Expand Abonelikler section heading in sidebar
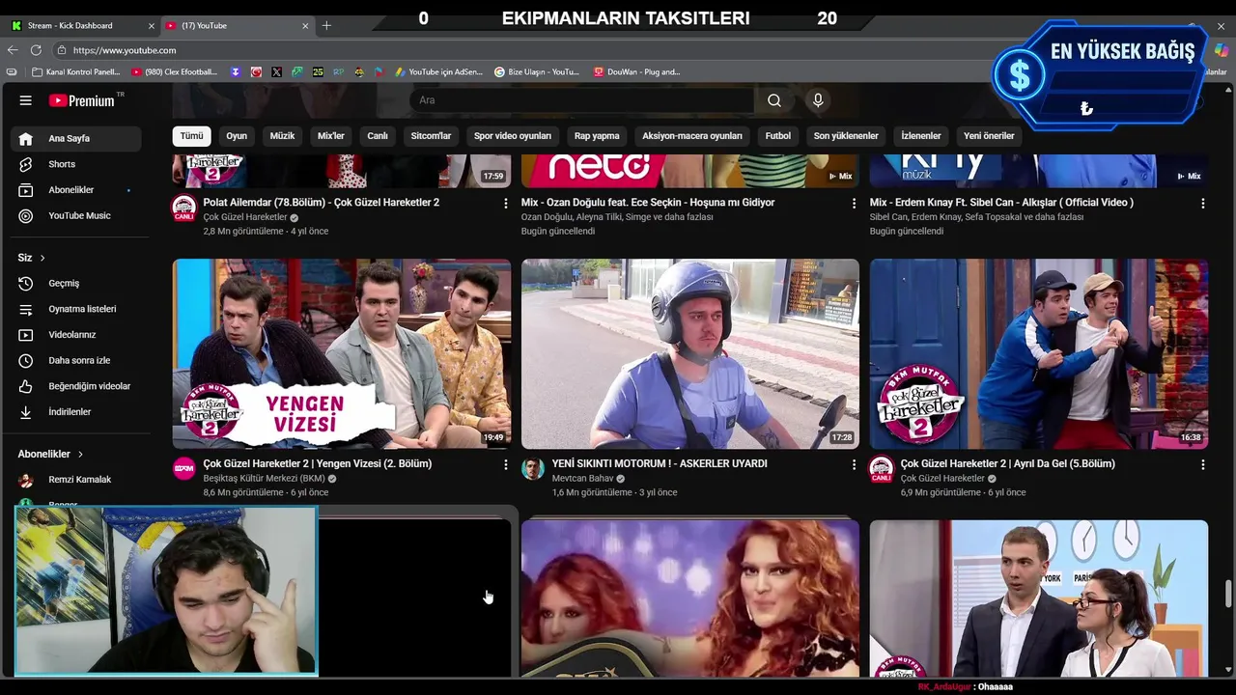The image size is (1236, 695). 50,454
